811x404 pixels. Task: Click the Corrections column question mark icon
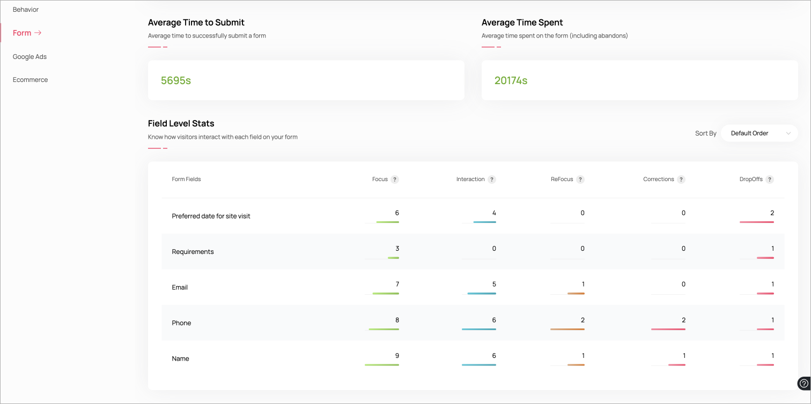point(681,179)
